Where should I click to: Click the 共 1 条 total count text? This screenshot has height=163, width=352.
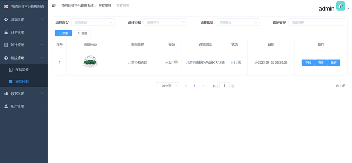(340, 85)
